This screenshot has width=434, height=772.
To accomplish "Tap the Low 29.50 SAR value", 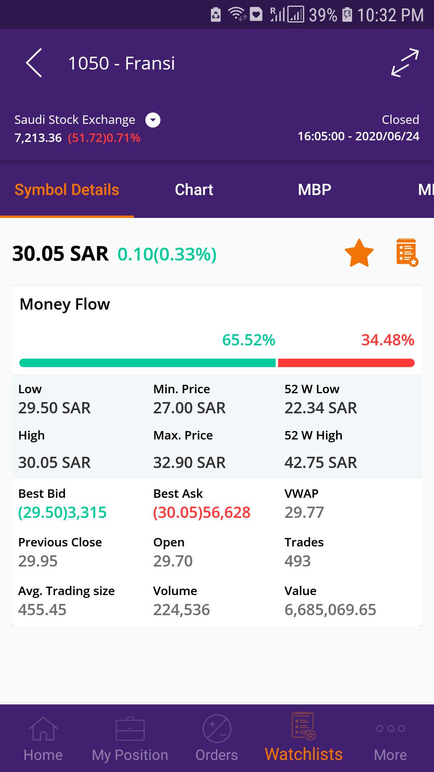I will pos(54,408).
